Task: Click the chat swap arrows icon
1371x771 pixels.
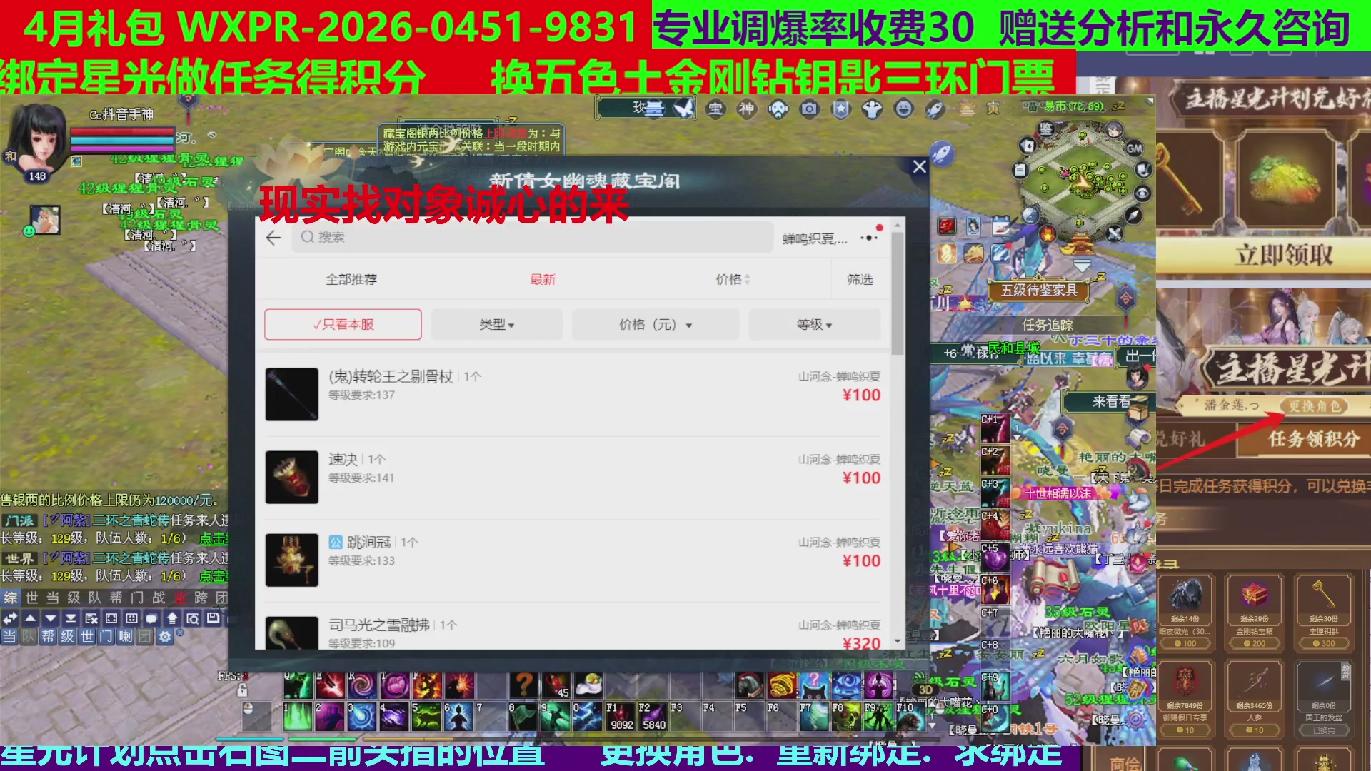Action: pyautogui.click(x=10, y=618)
